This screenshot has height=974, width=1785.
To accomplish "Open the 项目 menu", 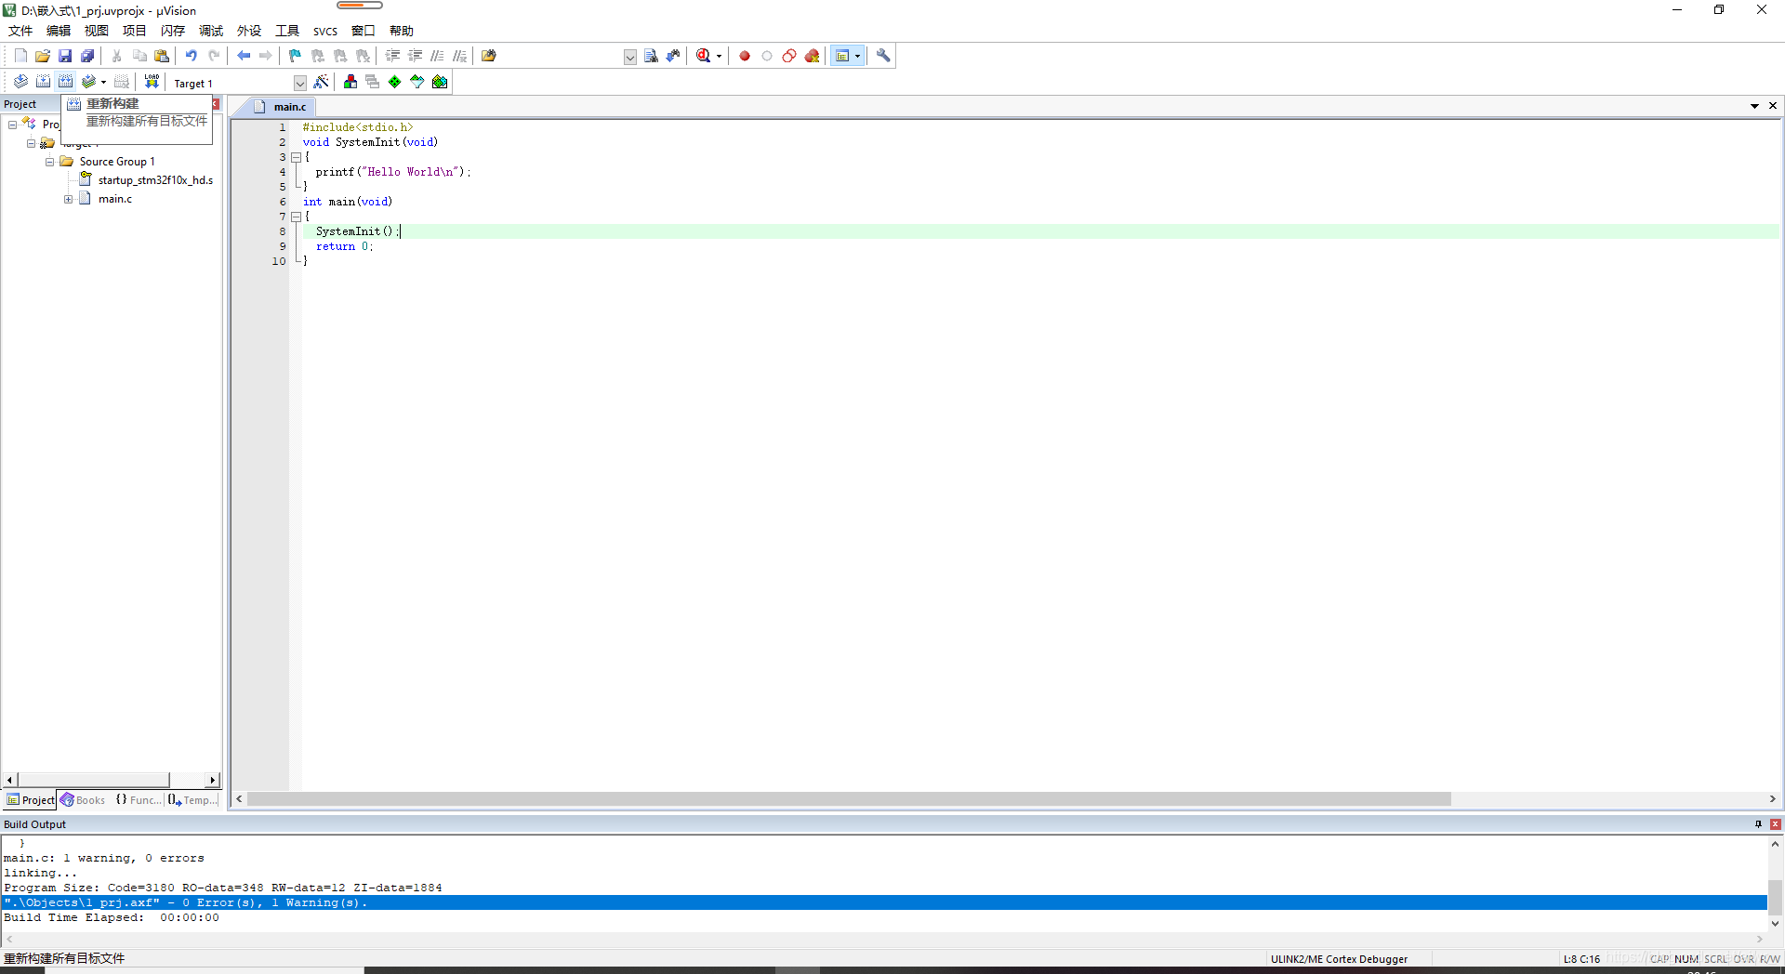I will pyautogui.click(x=135, y=31).
